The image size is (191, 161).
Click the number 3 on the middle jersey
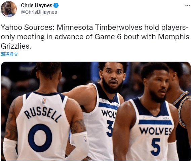tap(110, 128)
